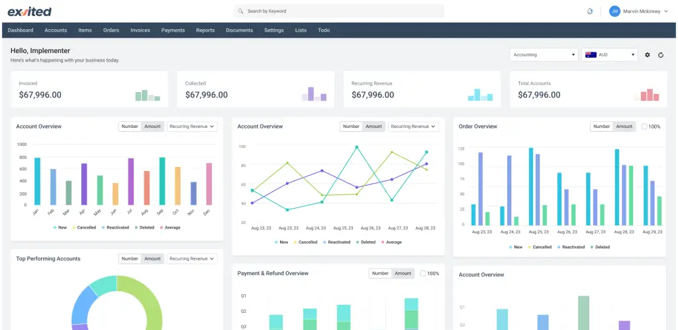Open the Invoices menu

click(140, 30)
